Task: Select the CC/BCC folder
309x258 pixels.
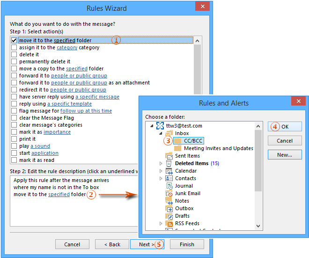Action: (193, 141)
